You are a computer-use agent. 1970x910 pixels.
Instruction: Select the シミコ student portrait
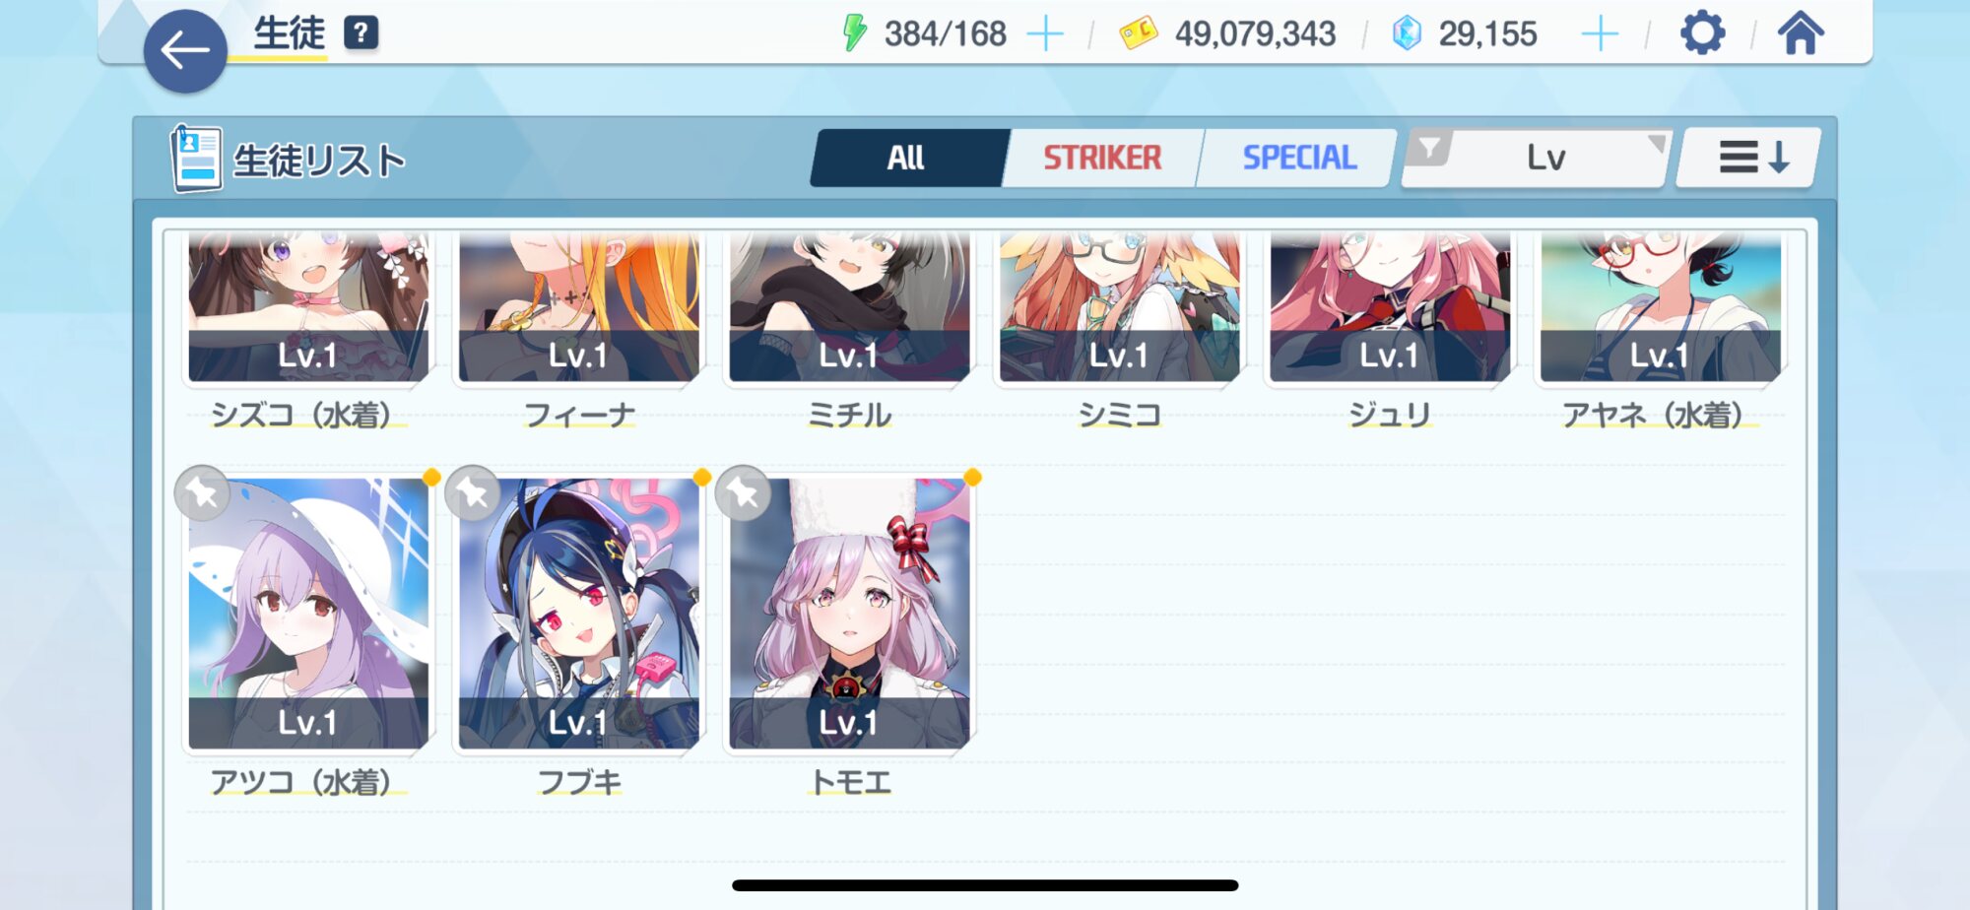[1119, 307]
